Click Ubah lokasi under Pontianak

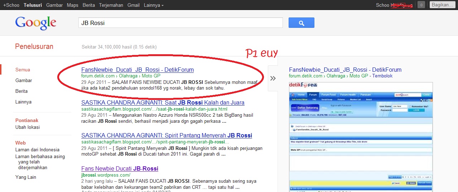click(x=28, y=127)
